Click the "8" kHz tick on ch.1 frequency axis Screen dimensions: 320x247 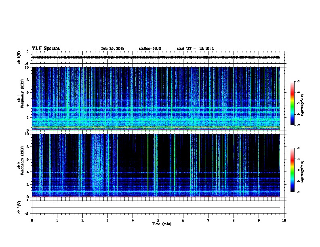[29, 80]
